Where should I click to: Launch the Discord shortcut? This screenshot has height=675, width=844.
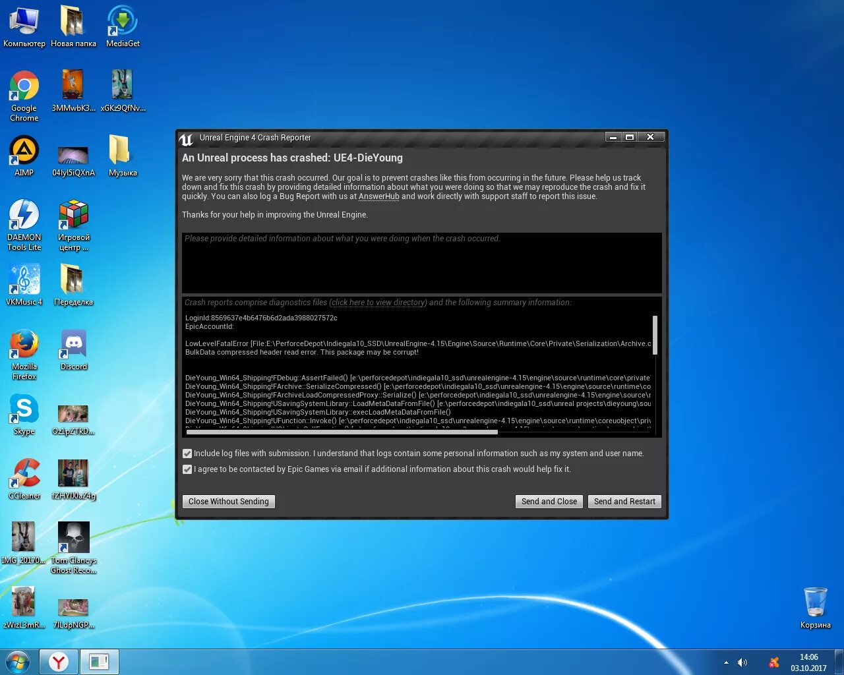73,349
